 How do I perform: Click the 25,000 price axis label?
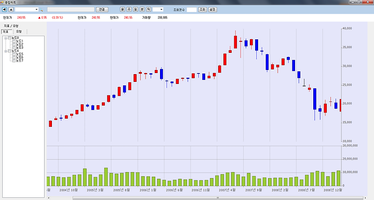point(347,84)
